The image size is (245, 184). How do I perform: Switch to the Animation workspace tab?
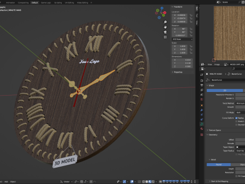(x=10, y=3)
